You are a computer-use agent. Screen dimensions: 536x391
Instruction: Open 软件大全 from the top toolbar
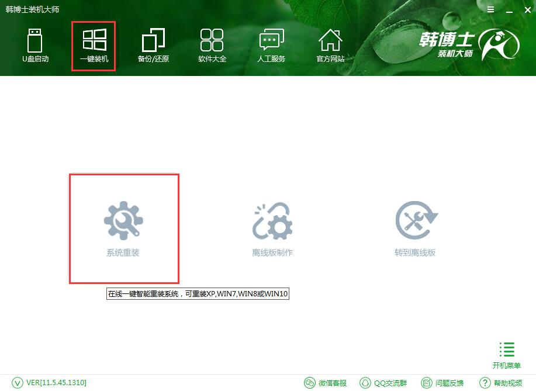(x=212, y=46)
